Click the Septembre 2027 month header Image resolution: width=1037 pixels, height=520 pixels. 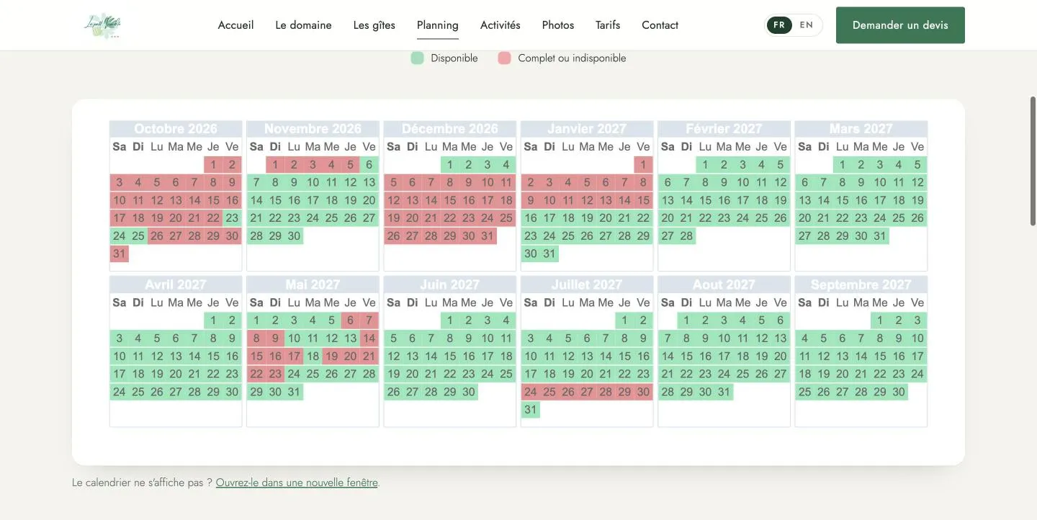pos(861,284)
